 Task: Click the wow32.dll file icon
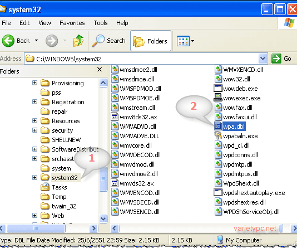click(218, 79)
